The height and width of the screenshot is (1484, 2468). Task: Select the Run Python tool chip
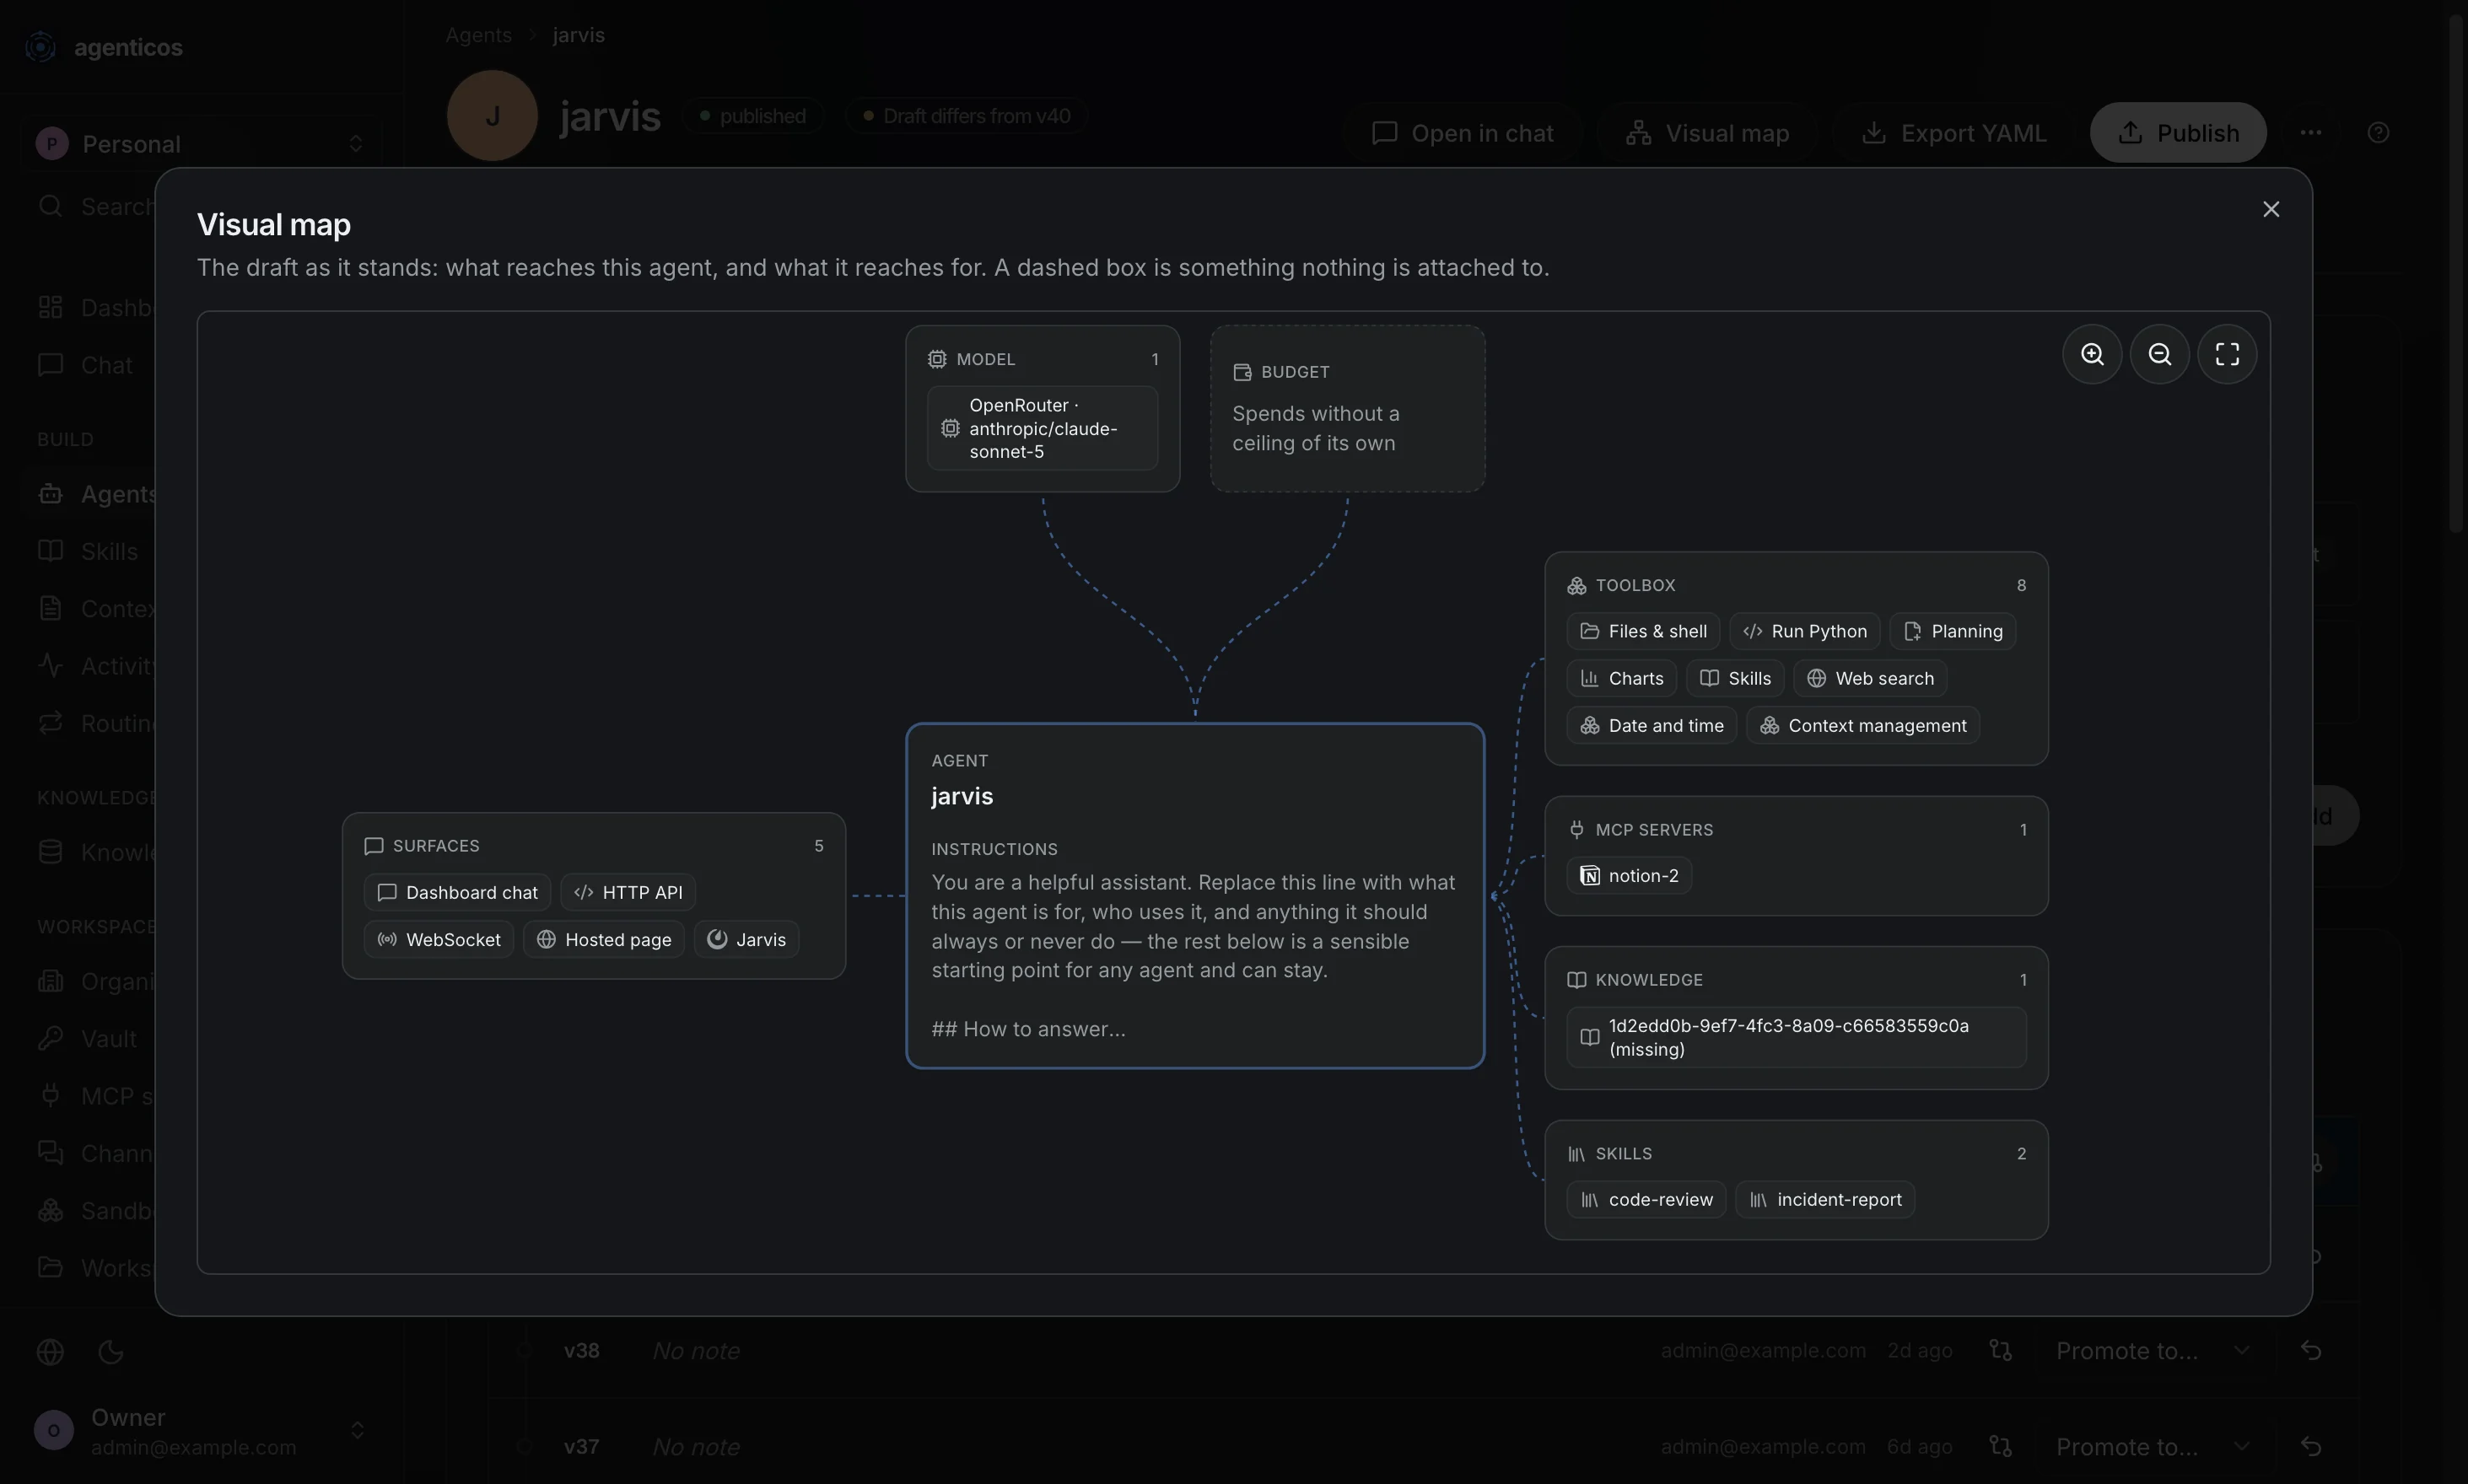(x=1805, y=631)
